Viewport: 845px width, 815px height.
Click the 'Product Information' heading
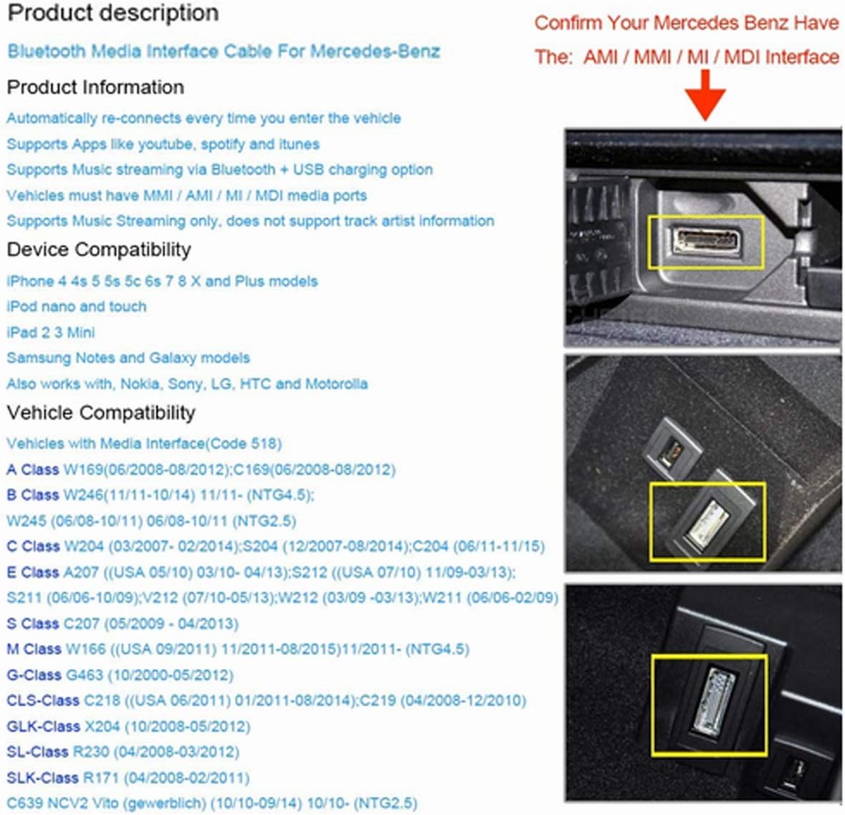[x=95, y=87]
